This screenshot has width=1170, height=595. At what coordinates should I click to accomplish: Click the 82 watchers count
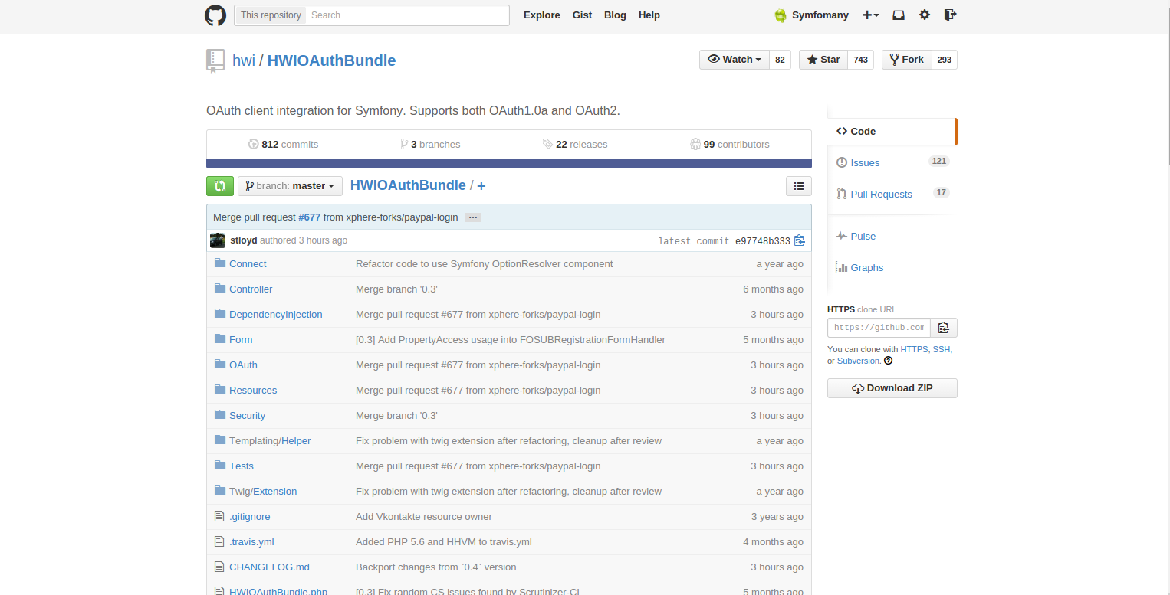click(780, 60)
